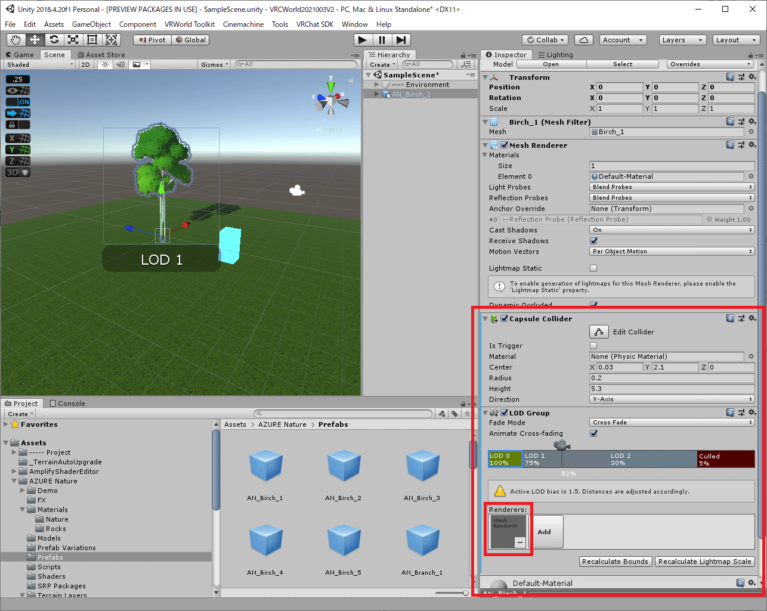Start Play mode
The height and width of the screenshot is (611, 767).
tap(363, 40)
